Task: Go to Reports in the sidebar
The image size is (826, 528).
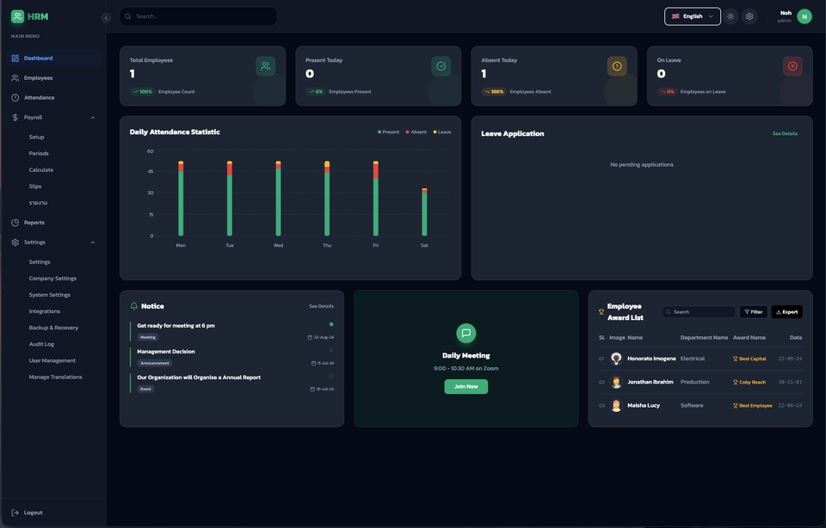Action: click(34, 222)
